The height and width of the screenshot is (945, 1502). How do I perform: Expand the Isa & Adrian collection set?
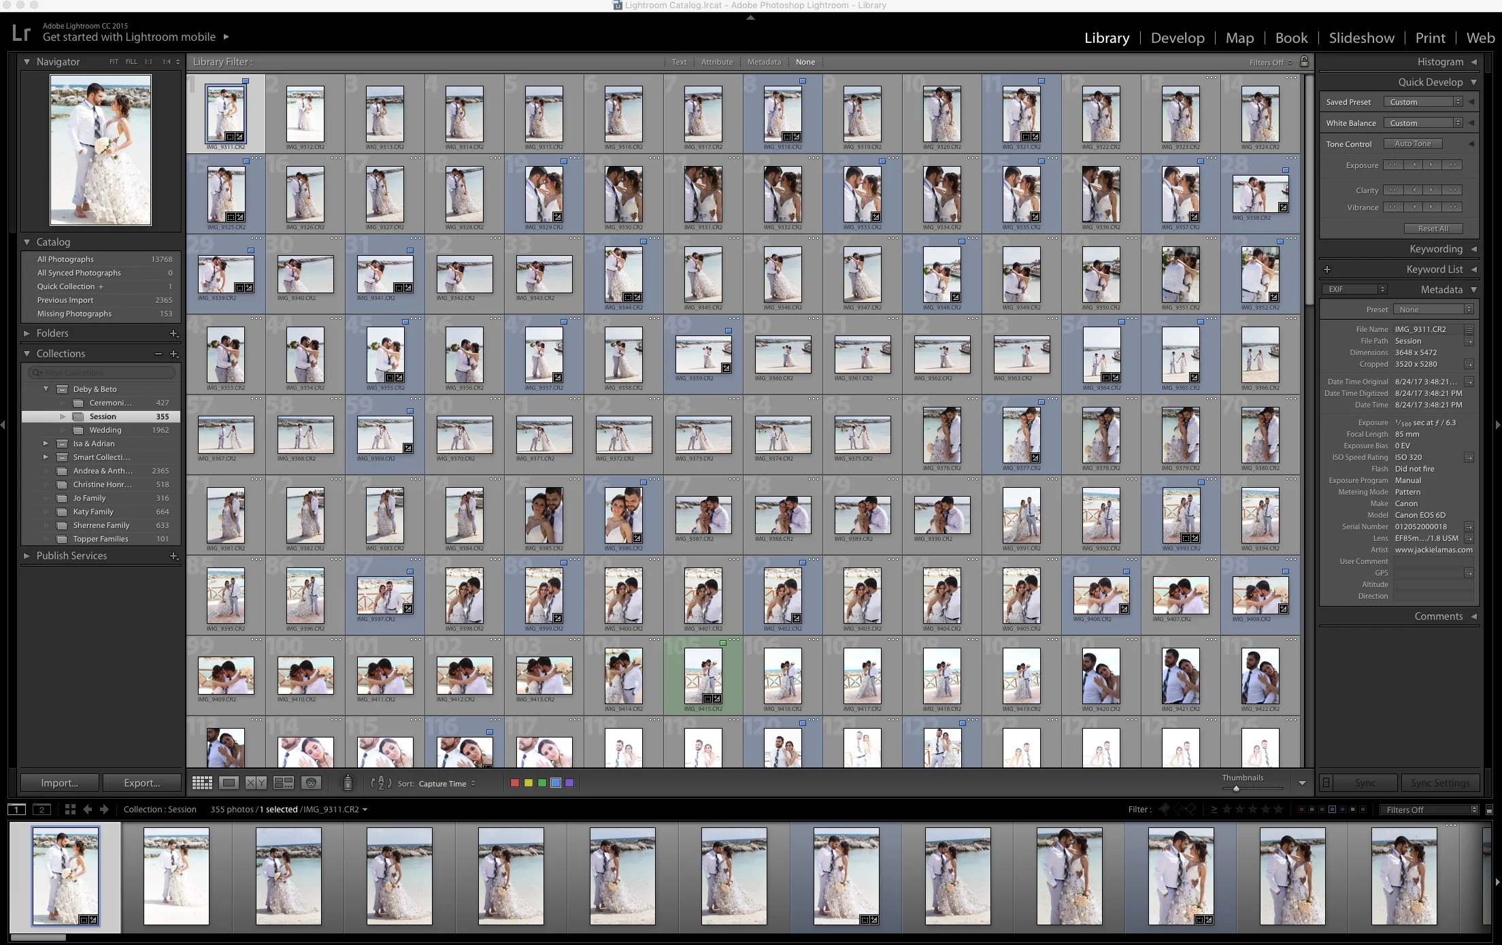click(46, 444)
